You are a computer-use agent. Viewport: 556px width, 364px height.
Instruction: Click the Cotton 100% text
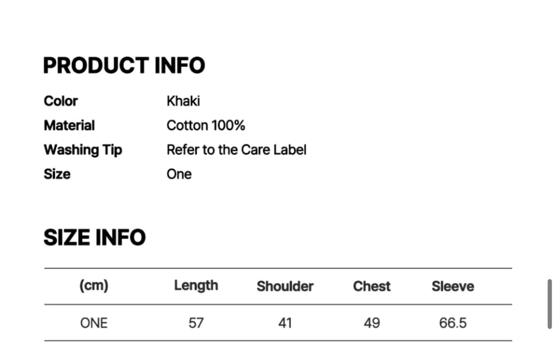pos(206,125)
